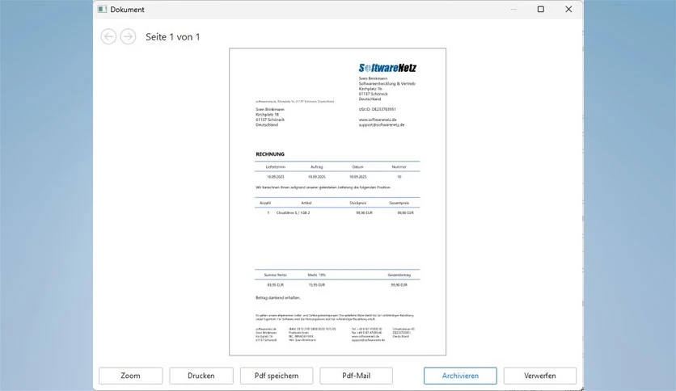
Task: Go to the previous page arrow
Action: (x=108, y=36)
